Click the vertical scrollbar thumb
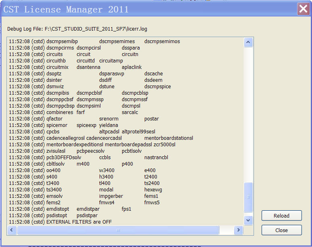The width and height of the screenshot is (312, 247). coord(248,197)
